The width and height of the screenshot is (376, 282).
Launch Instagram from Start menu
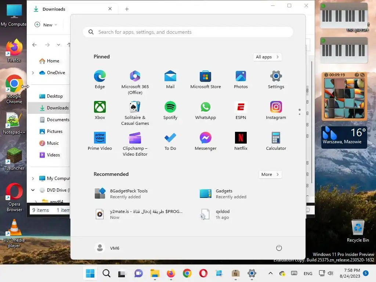click(x=276, y=111)
